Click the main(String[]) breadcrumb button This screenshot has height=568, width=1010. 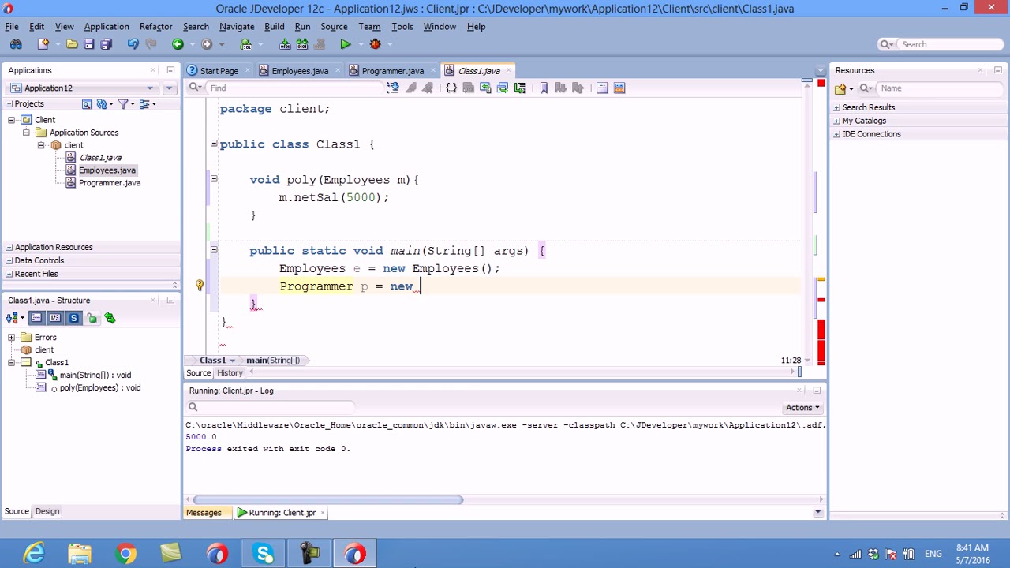click(274, 361)
